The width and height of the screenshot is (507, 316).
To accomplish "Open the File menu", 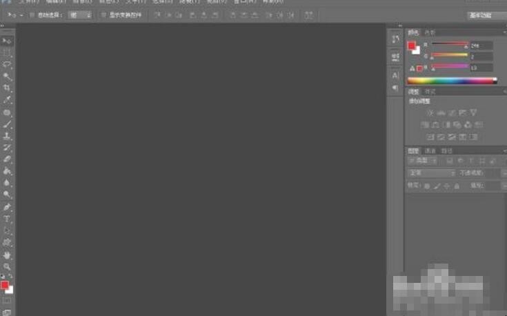I will pyautogui.click(x=29, y=1).
